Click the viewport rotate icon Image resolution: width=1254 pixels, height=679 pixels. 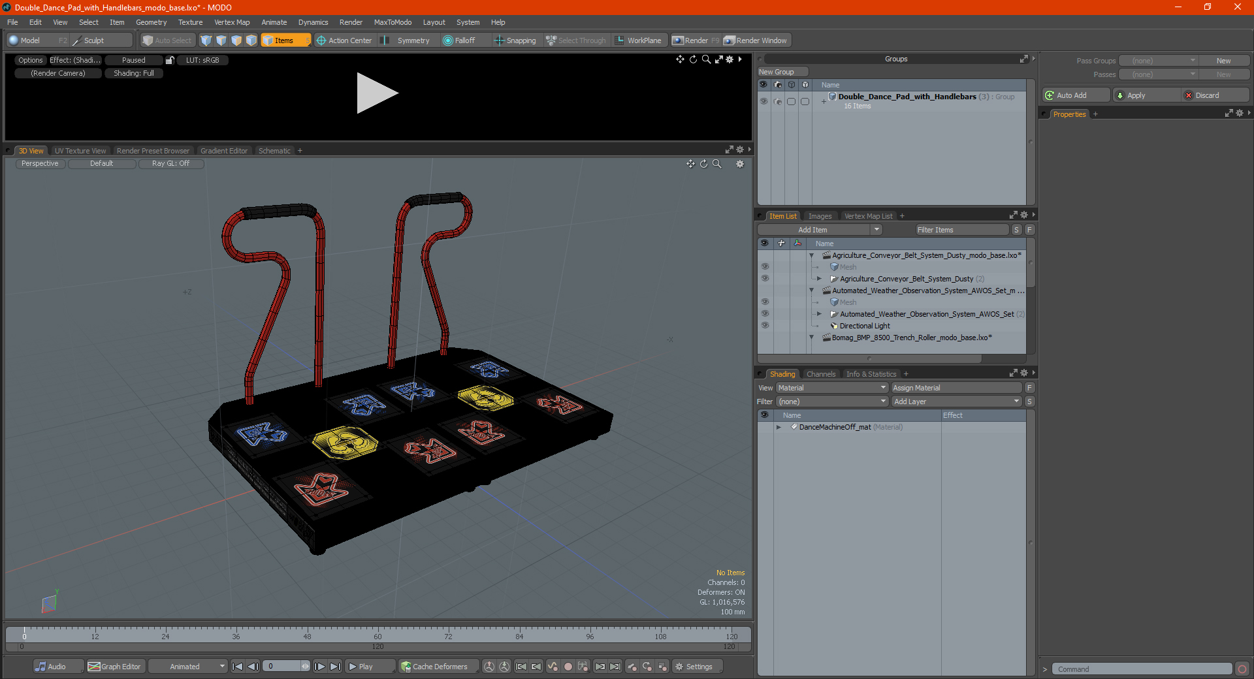704,164
